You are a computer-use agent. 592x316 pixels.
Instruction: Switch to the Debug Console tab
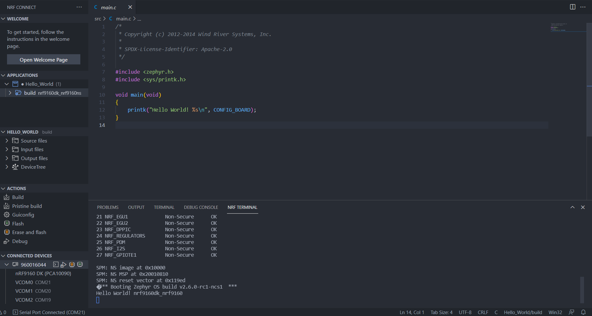click(x=201, y=207)
